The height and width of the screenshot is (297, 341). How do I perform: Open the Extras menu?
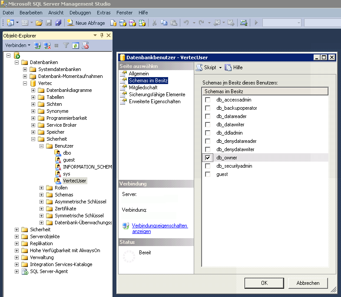click(x=103, y=13)
